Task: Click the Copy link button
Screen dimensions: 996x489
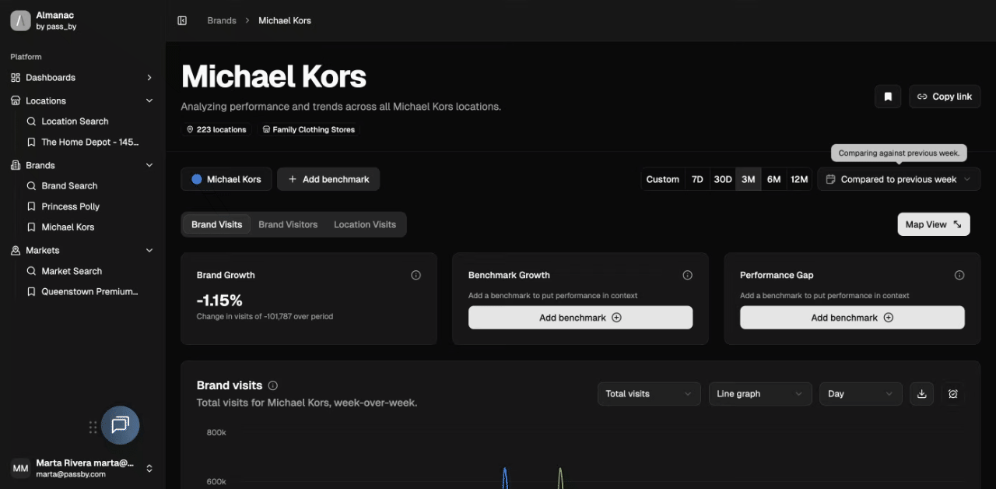Action: [945, 97]
